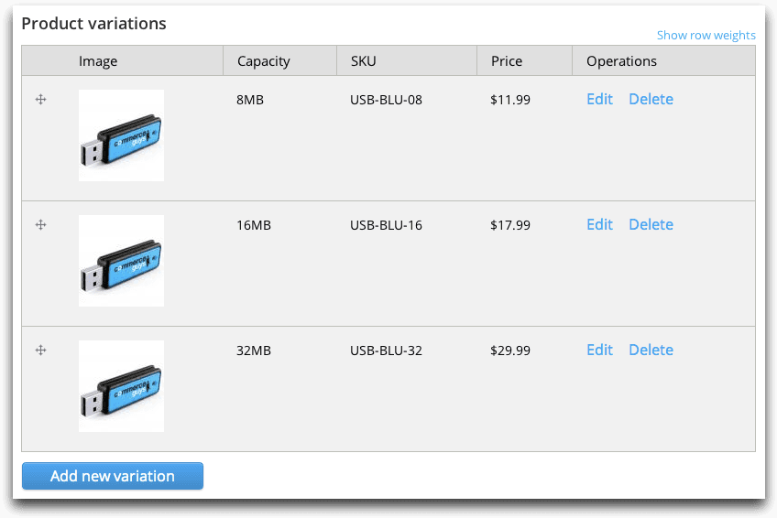This screenshot has height=518, width=777.
Task: Grab the drag handle of the 8MB row
Action: tap(40, 100)
